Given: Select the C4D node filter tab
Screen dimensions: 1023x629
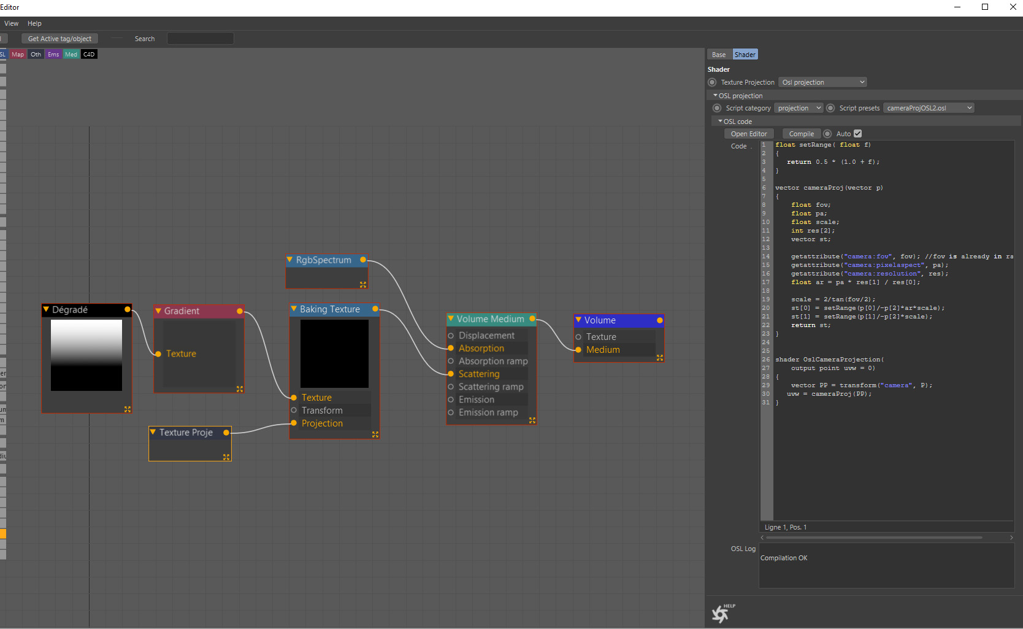Looking at the screenshot, I should [x=89, y=55].
